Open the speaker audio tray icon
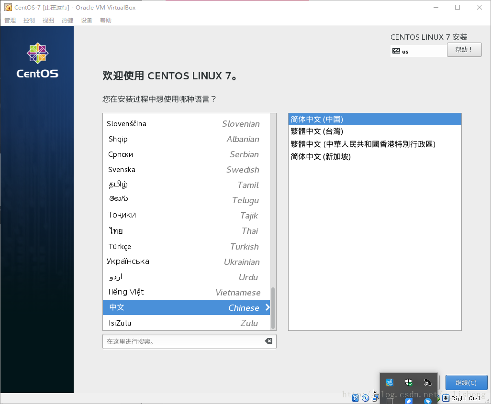The image size is (491, 404). 427,382
